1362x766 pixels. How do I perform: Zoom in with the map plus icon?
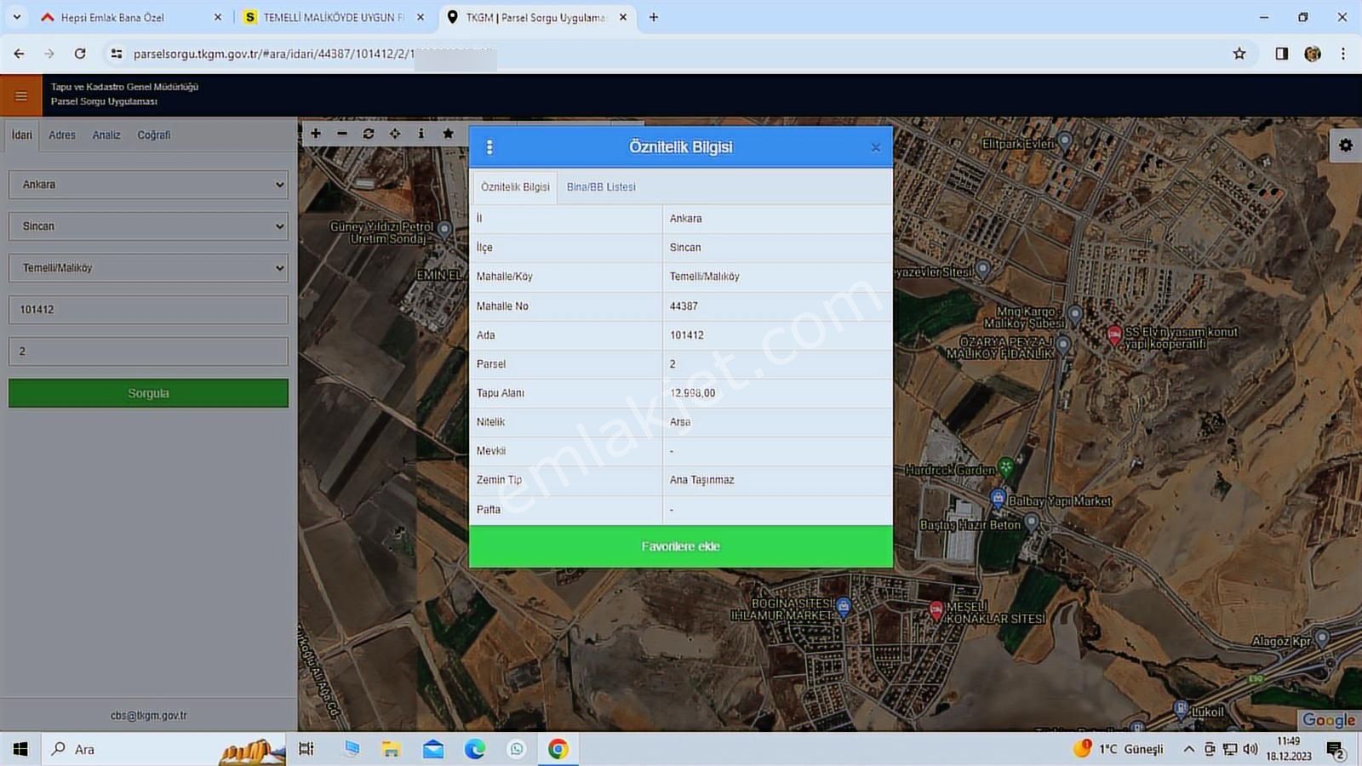pos(316,134)
